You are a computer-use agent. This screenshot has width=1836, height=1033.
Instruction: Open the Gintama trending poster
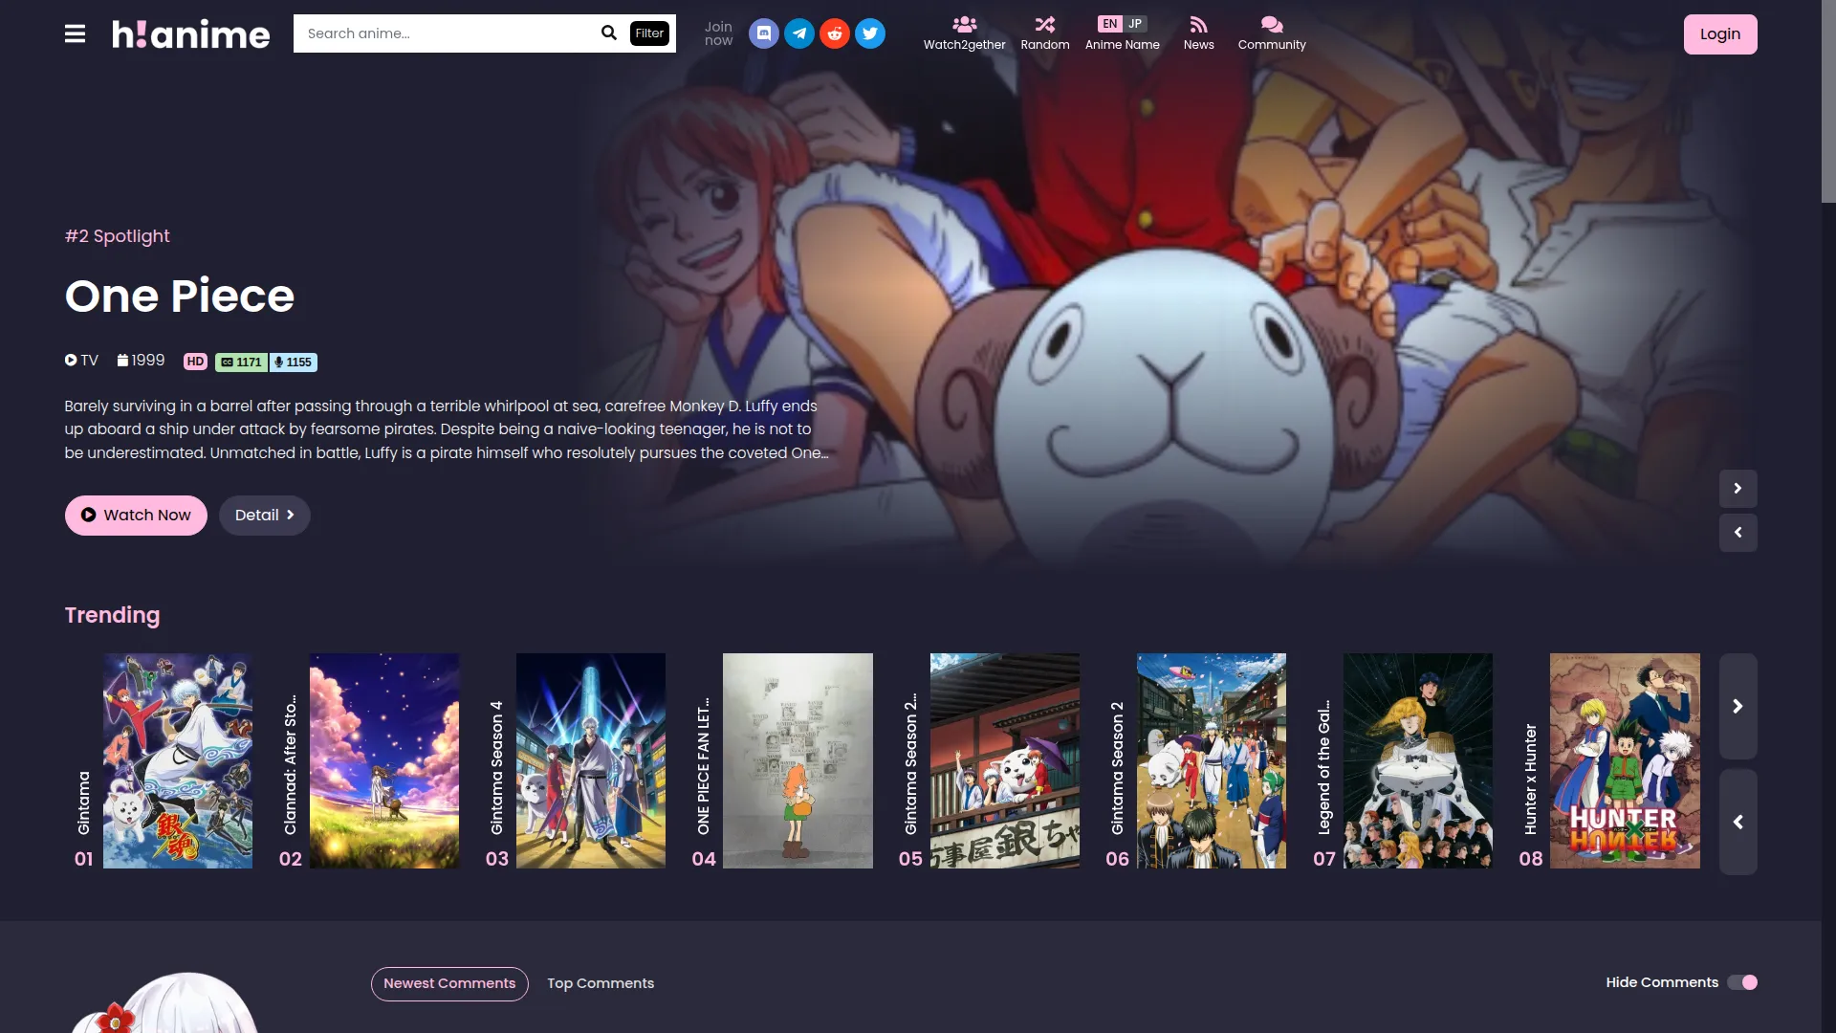[178, 761]
